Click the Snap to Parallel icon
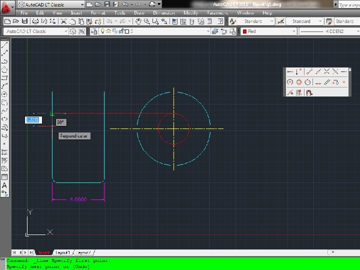Image resolution: width=360 pixels, height=270 pixels. (326, 82)
